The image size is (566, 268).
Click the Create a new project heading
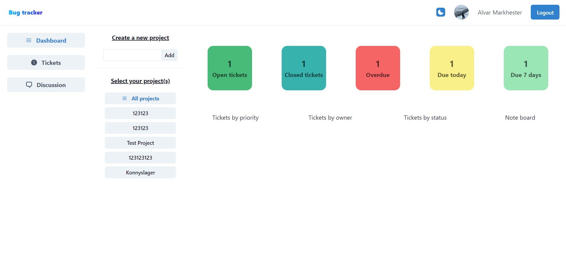pyautogui.click(x=140, y=38)
